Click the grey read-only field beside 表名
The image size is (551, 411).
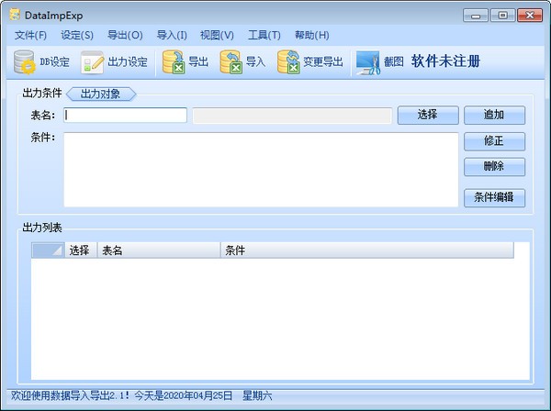pyautogui.click(x=292, y=116)
